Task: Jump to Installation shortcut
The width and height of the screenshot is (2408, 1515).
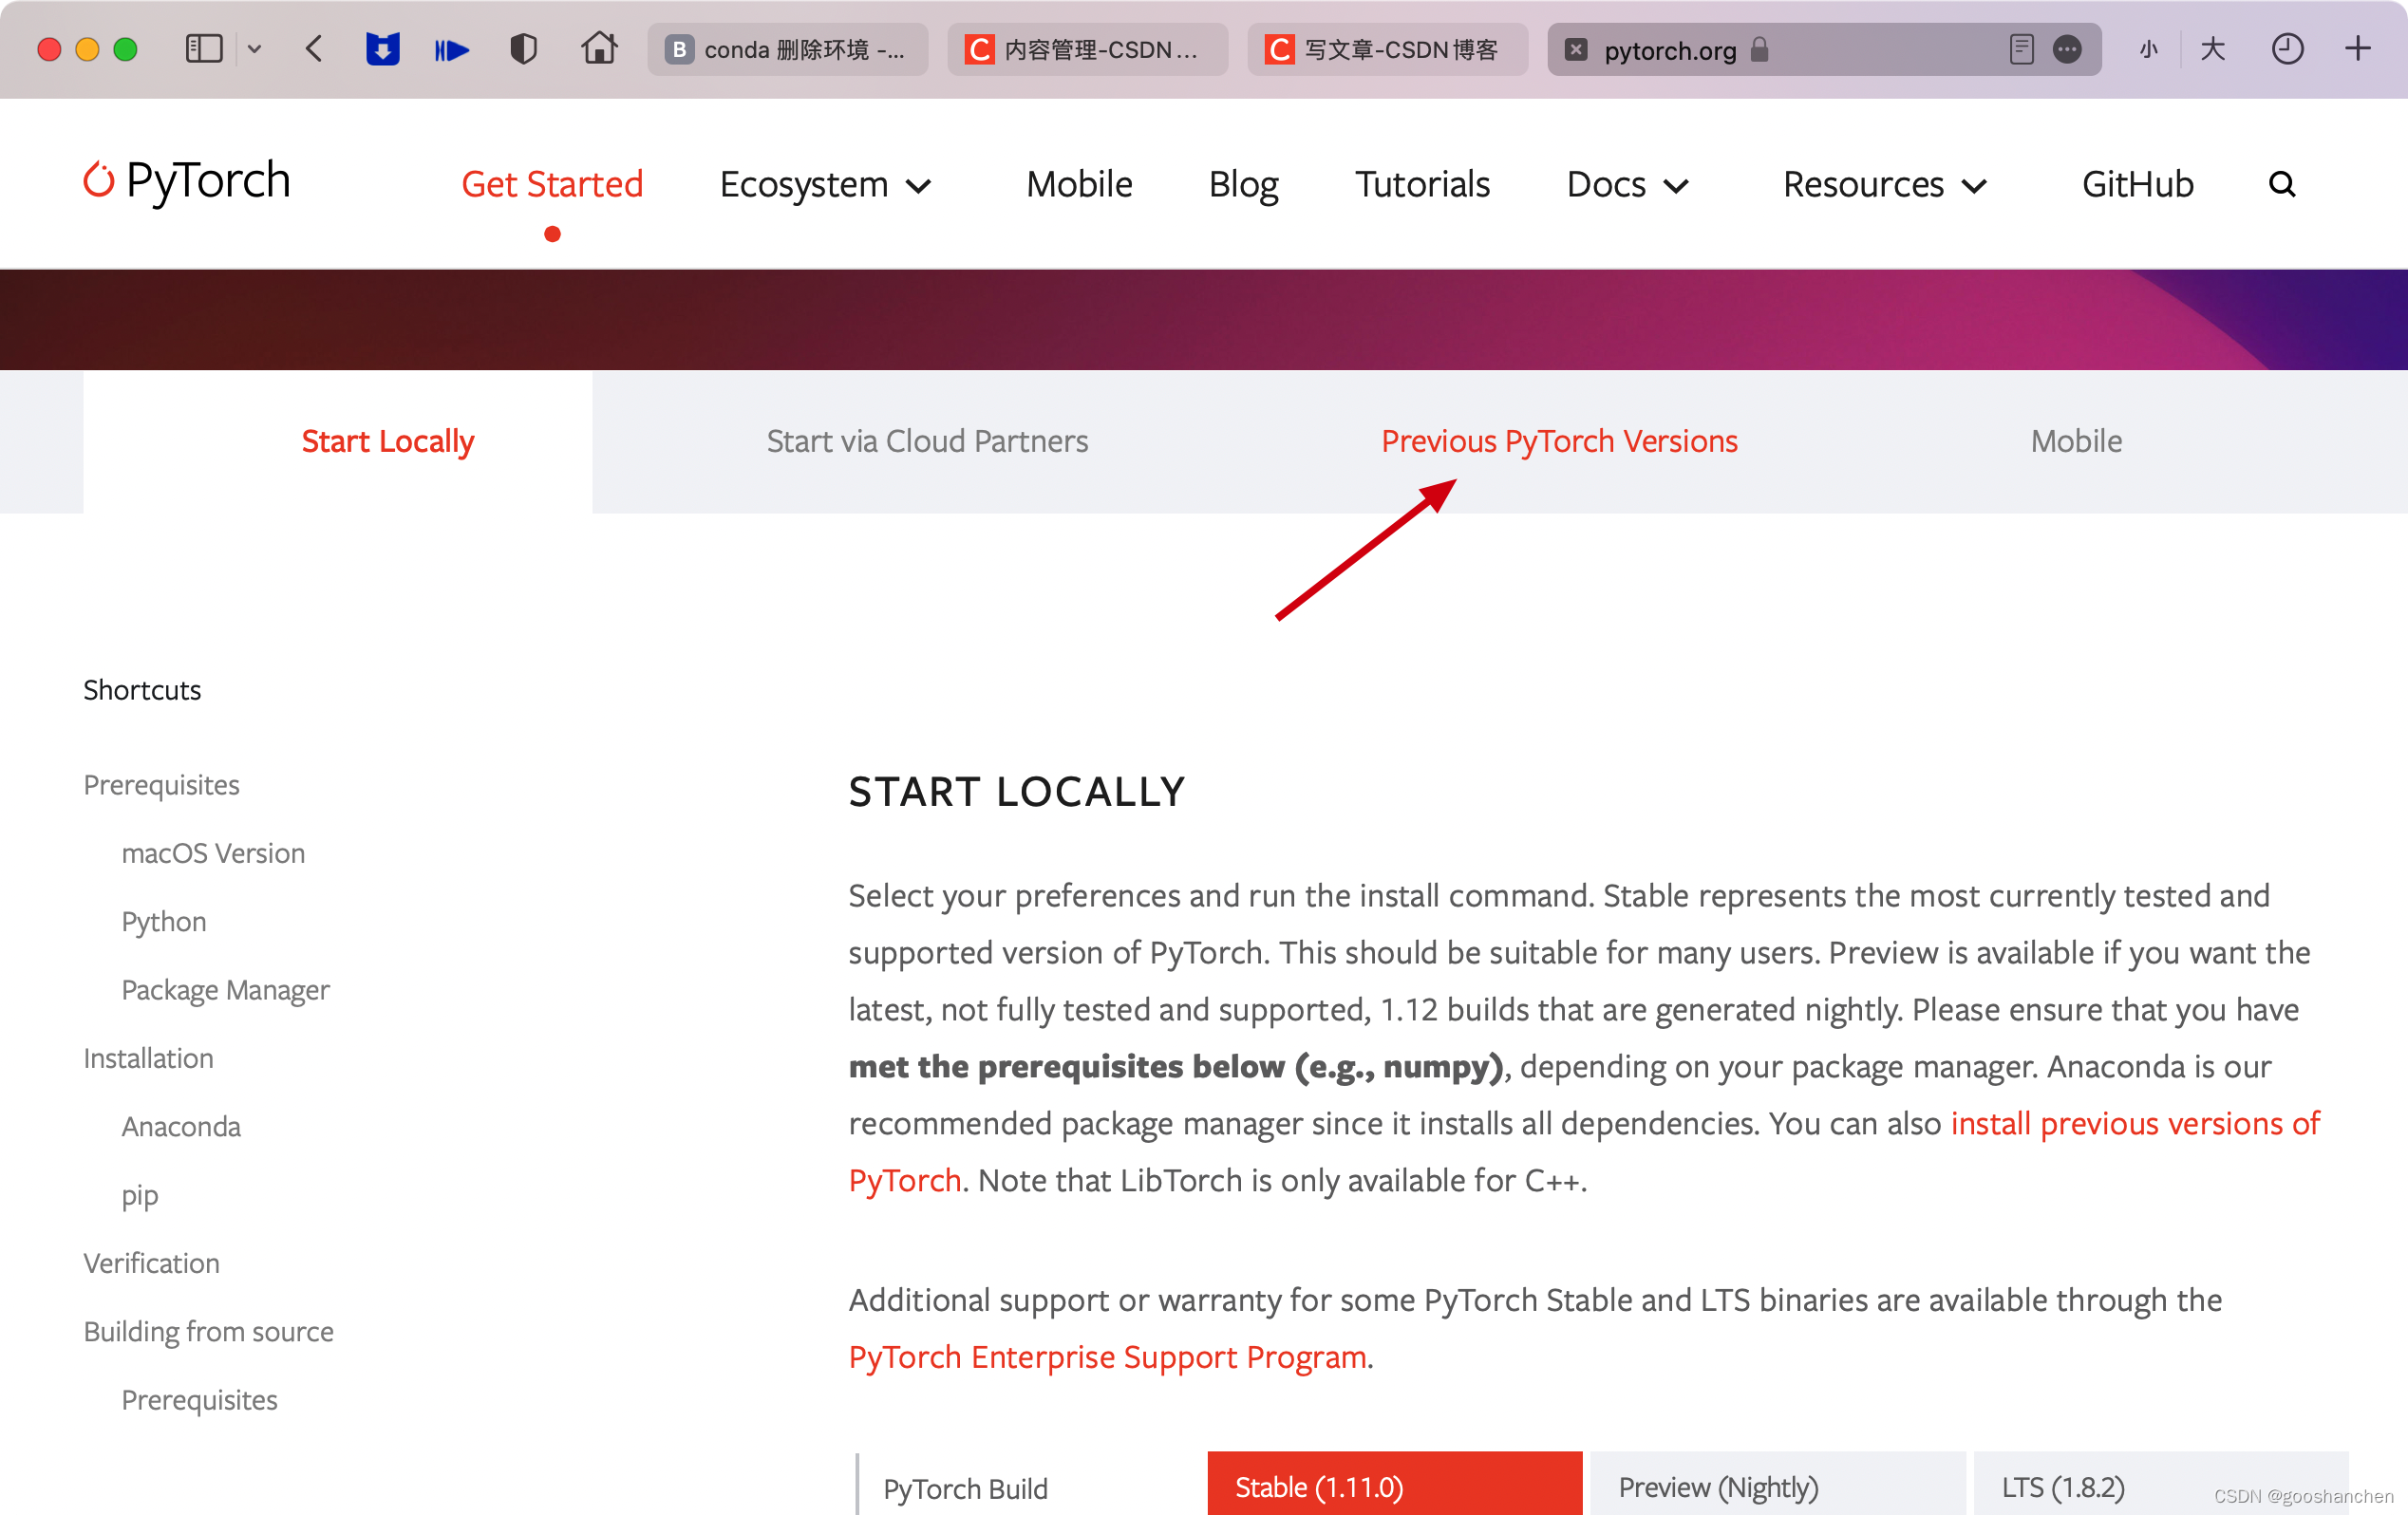Action: click(x=148, y=1058)
